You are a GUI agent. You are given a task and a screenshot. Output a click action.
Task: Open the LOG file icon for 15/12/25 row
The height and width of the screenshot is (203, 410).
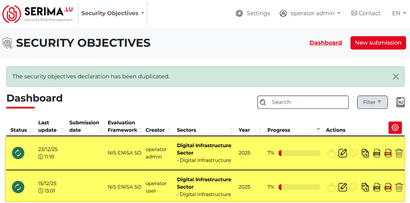pyautogui.click(x=377, y=187)
